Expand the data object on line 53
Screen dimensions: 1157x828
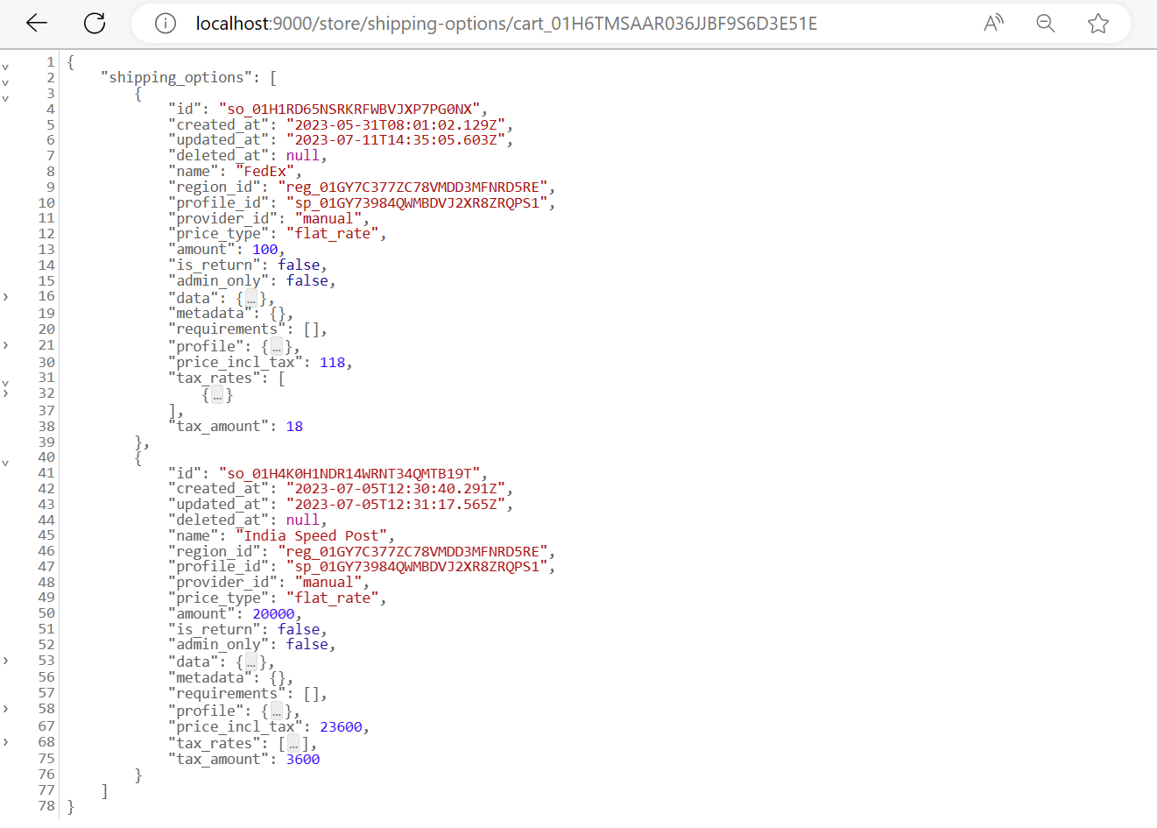click(x=251, y=662)
